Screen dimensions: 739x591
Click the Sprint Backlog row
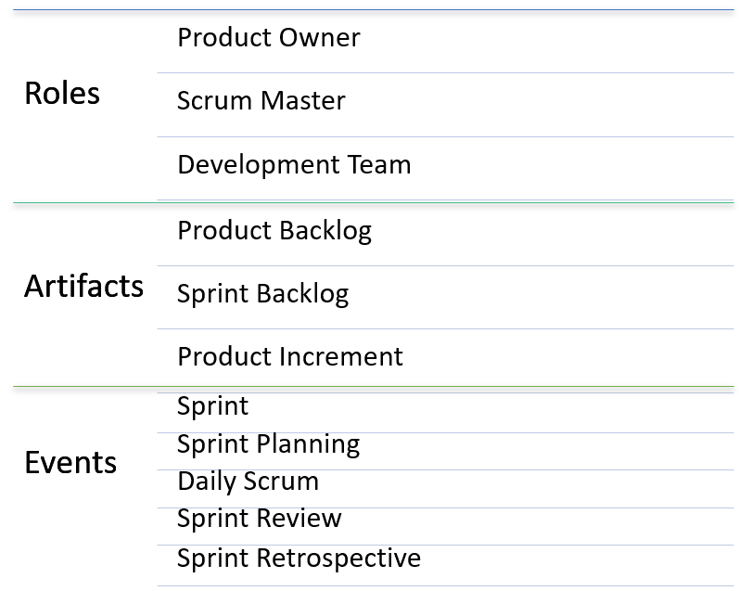[262, 294]
